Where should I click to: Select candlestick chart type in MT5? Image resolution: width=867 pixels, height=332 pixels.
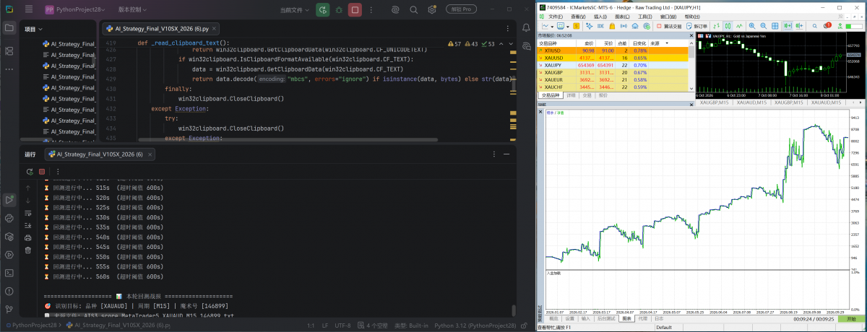(x=728, y=26)
